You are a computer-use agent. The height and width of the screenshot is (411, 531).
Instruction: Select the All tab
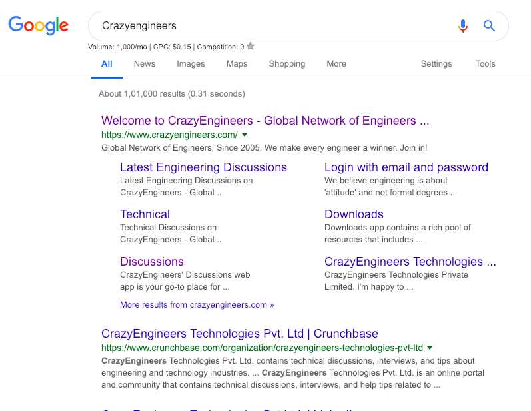tap(107, 64)
